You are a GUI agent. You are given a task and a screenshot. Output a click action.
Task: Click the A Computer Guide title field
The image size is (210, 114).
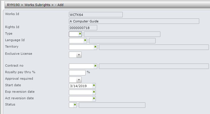[134, 21]
